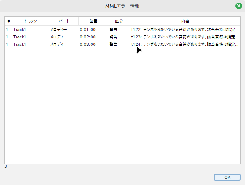Click Track1 in the 0:01:00 row
This screenshot has width=245, height=185.
20,30
